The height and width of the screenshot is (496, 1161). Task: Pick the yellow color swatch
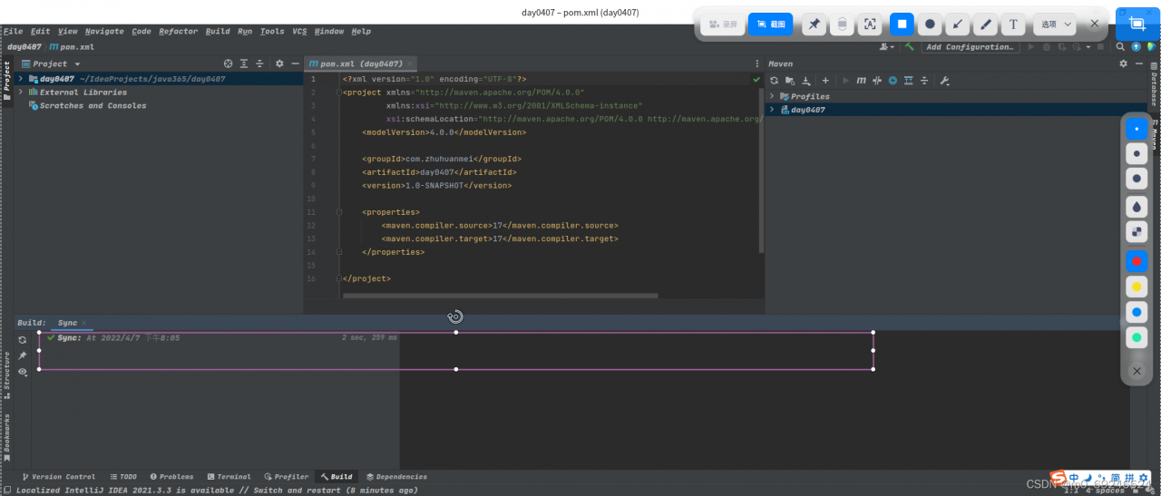[1137, 287]
